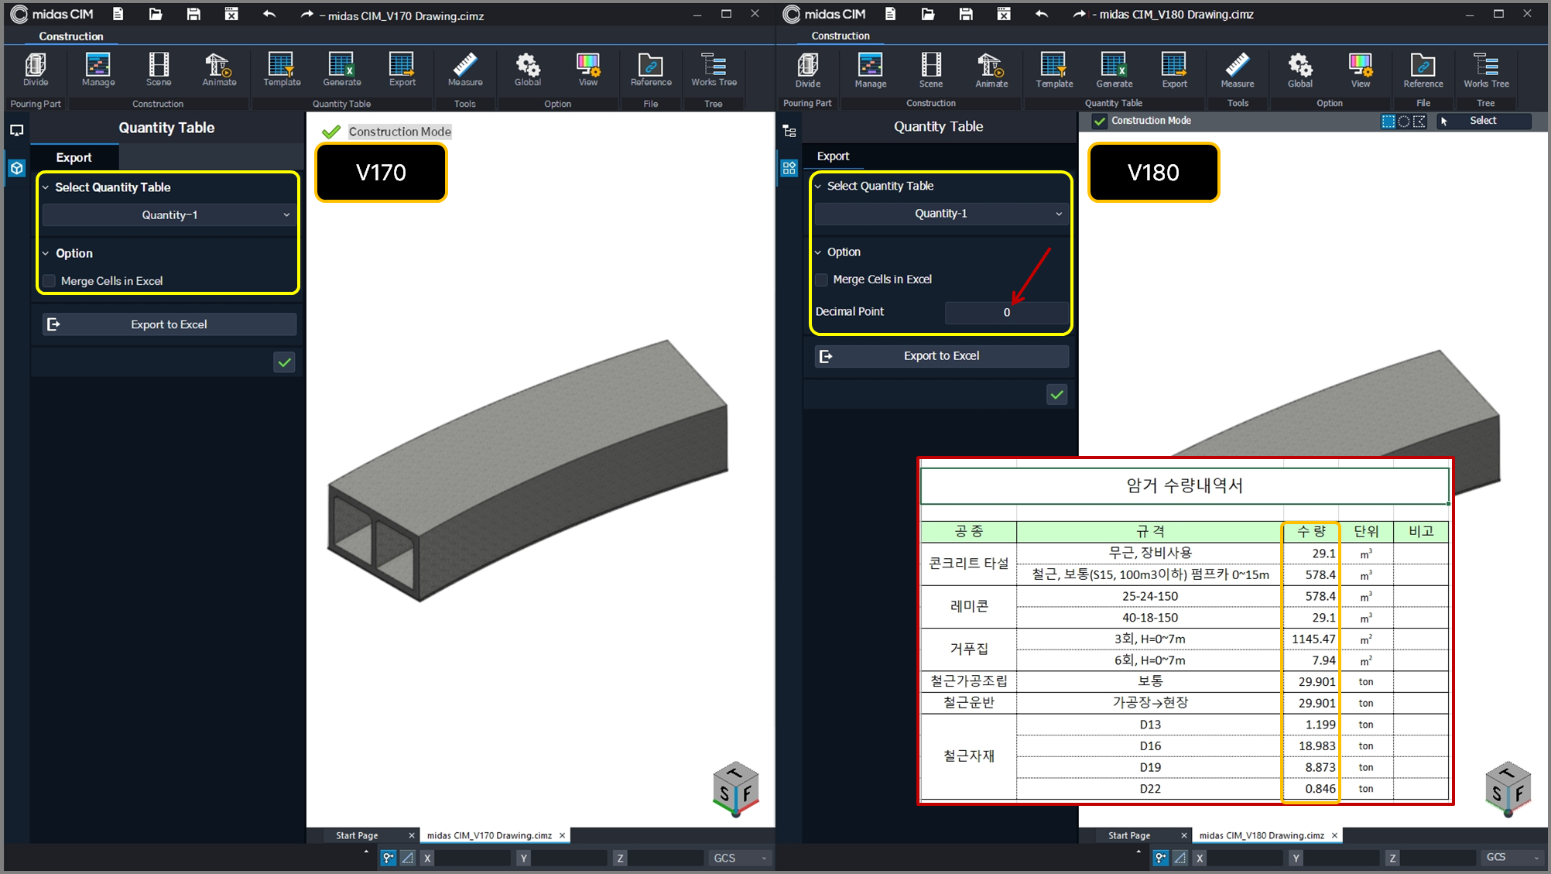The image size is (1551, 874).
Task: Open View options in V170 window
Action: click(x=588, y=69)
